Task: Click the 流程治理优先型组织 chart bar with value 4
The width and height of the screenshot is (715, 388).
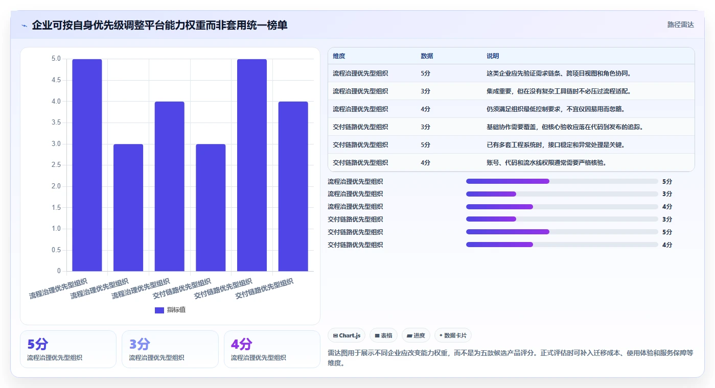Action: [x=170, y=186]
